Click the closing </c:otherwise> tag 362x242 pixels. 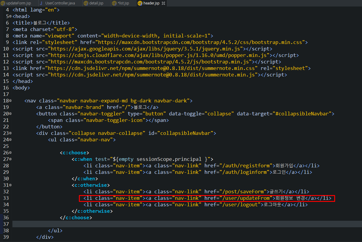tap(92, 211)
